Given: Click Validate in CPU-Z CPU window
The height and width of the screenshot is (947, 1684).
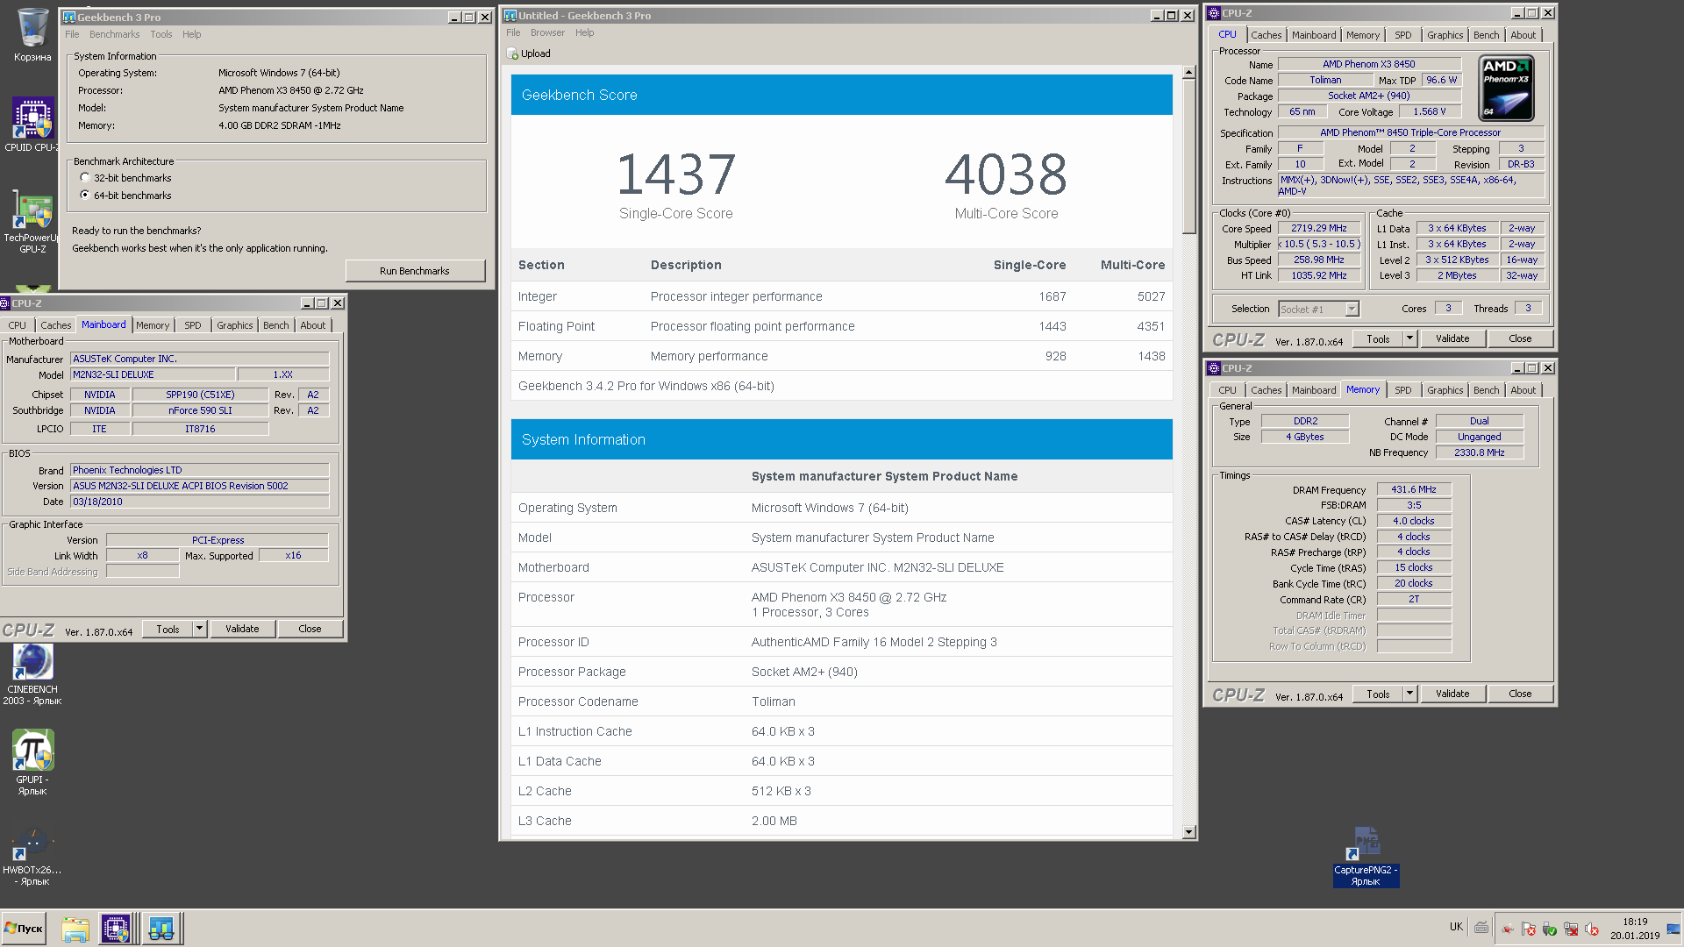Looking at the screenshot, I should tap(1452, 338).
